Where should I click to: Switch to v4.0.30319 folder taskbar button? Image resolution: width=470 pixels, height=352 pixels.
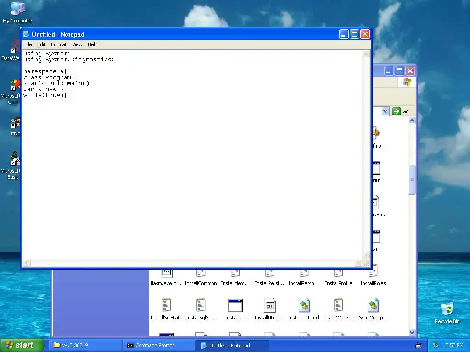[x=84, y=346]
